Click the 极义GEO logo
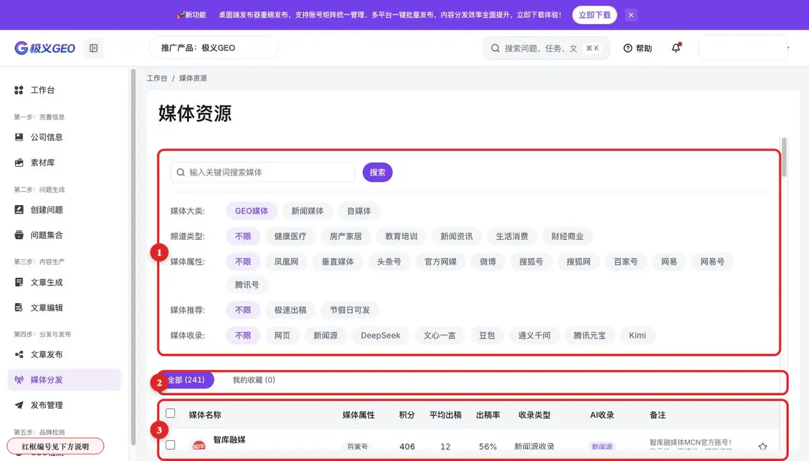Screen dimensions: 809x461 point(45,48)
